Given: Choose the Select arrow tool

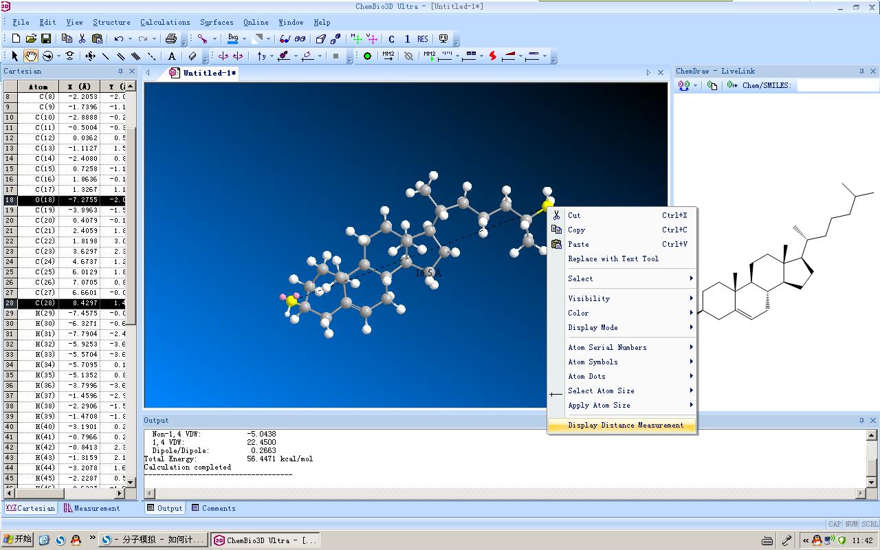Looking at the screenshot, I should (15, 56).
